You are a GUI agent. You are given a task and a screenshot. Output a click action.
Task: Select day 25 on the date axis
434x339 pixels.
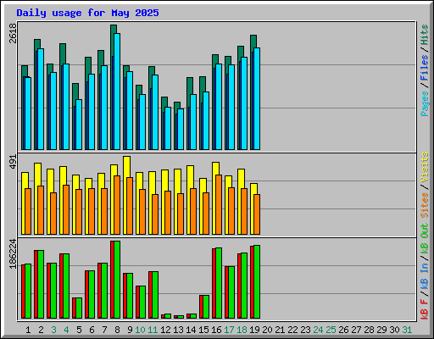point(331,330)
